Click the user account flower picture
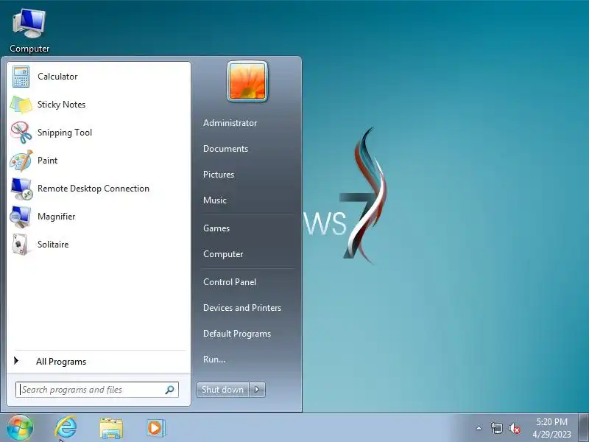This screenshot has width=589, height=442. [x=247, y=82]
